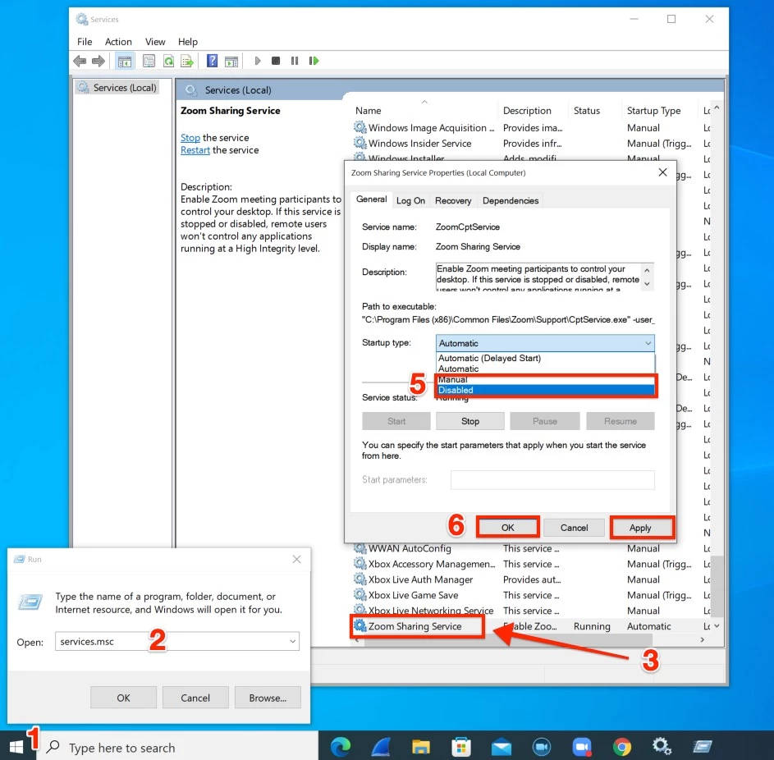Screen dimensions: 774x760
Task: Open the Startup type combo box
Action: [x=545, y=343]
